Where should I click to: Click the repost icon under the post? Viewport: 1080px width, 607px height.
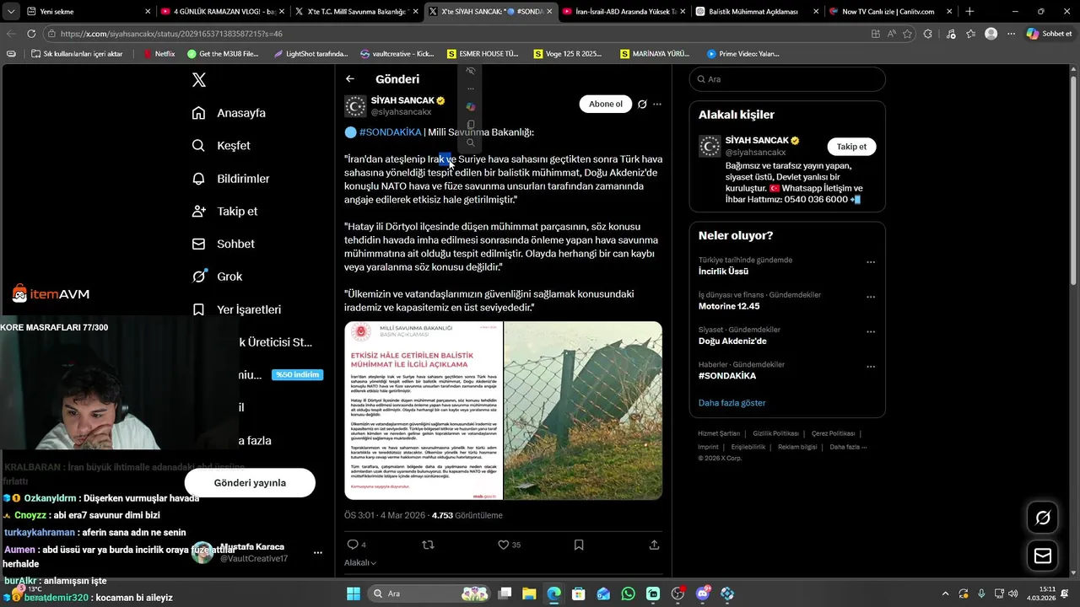click(x=428, y=545)
